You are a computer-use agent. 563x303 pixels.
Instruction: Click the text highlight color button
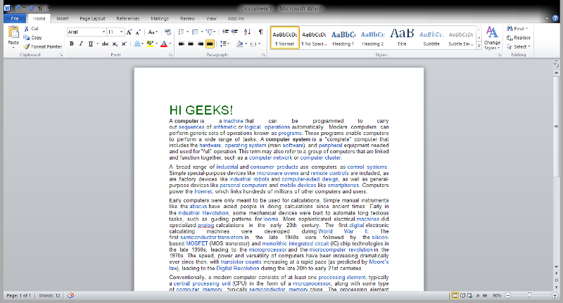coord(150,44)
